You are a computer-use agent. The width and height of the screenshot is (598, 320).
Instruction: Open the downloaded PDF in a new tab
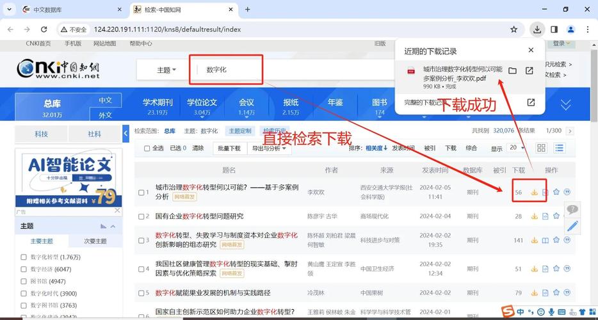click(529, 70)
